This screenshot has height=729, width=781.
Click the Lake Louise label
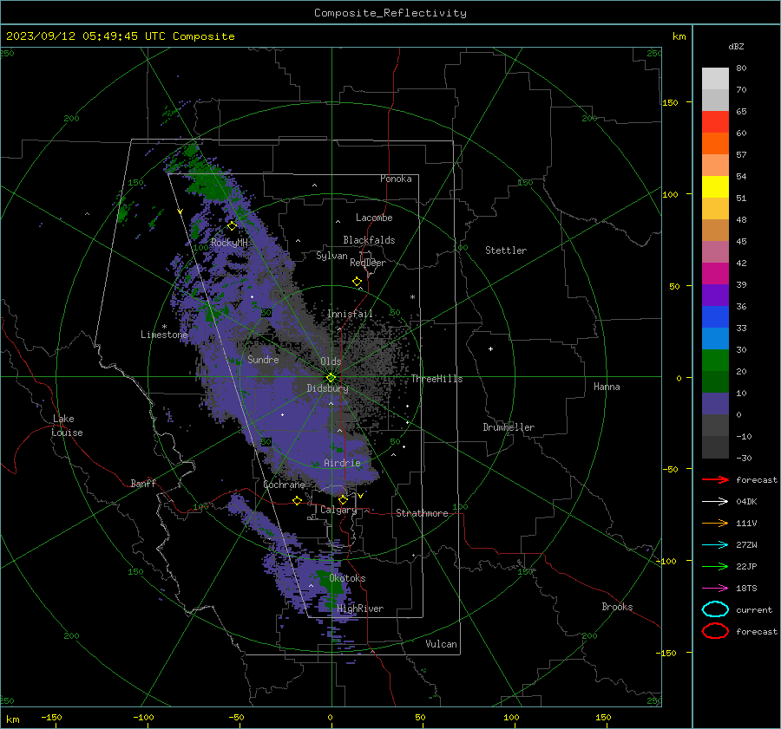point(67,426)
